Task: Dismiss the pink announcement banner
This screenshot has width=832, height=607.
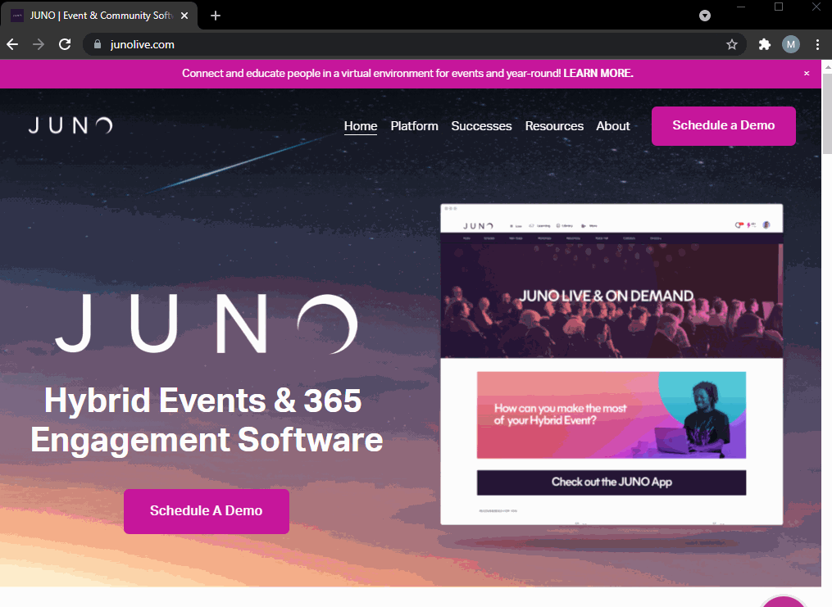Action: [807, 73]
